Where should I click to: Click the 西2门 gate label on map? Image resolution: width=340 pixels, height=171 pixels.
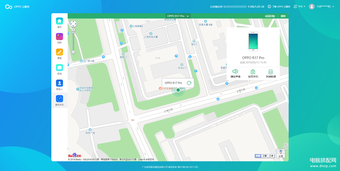(x=194, y=44)
